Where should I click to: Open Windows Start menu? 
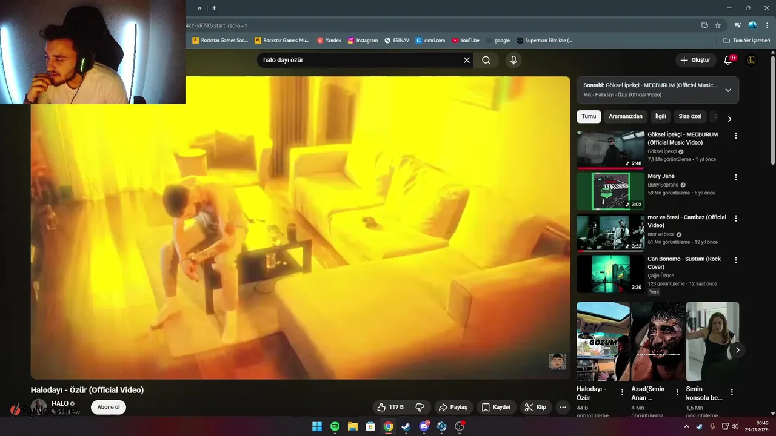coord(317,426)
